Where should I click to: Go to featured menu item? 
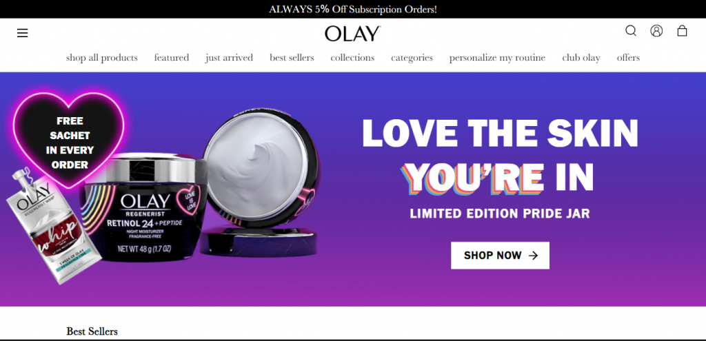(x=172, y=58)
